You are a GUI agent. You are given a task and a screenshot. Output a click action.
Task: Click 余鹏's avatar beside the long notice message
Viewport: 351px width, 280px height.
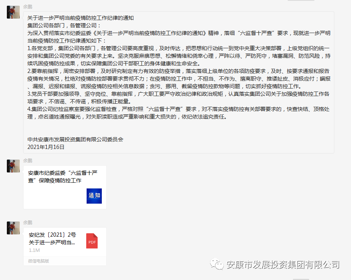13,12
